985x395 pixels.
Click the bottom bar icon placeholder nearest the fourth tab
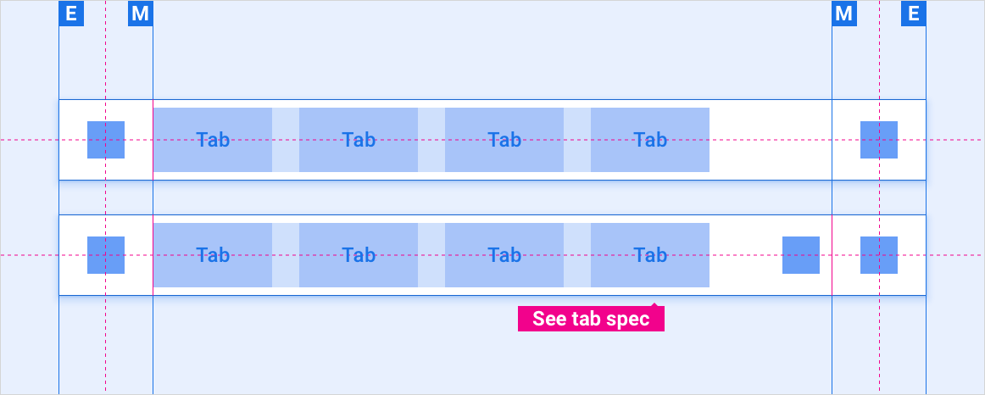pos(801,255)
